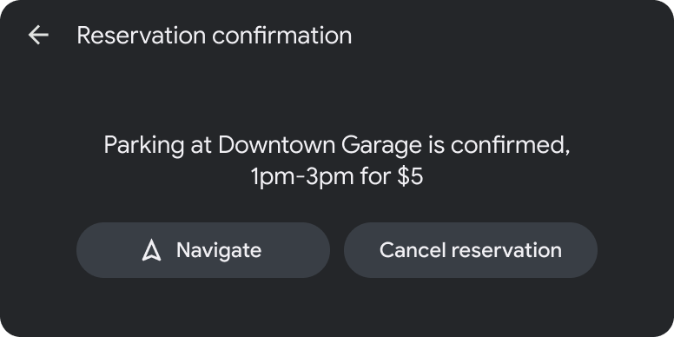This screenshot has width=674, height=337.
Task: Click the header back arrow
Action: (38, 35)
